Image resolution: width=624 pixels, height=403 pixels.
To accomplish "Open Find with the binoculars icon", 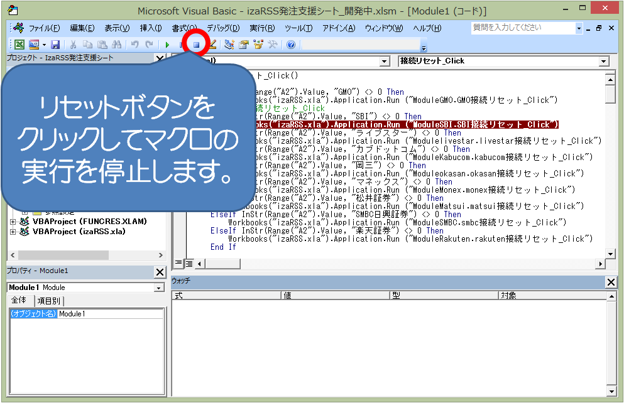I will [x=117, y=45].
